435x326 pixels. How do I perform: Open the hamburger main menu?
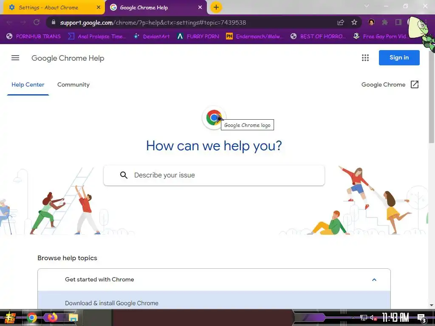(15, 58)
